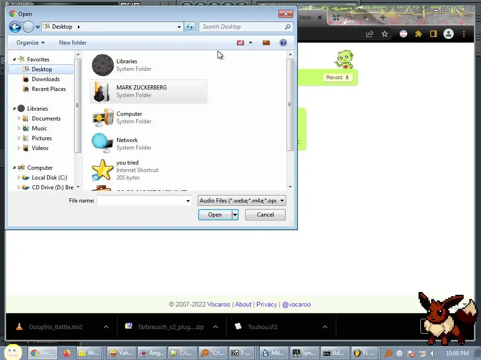Bookmark this page with star icon
This screenshot has width=481, height=360.
(x=385, y=34)
